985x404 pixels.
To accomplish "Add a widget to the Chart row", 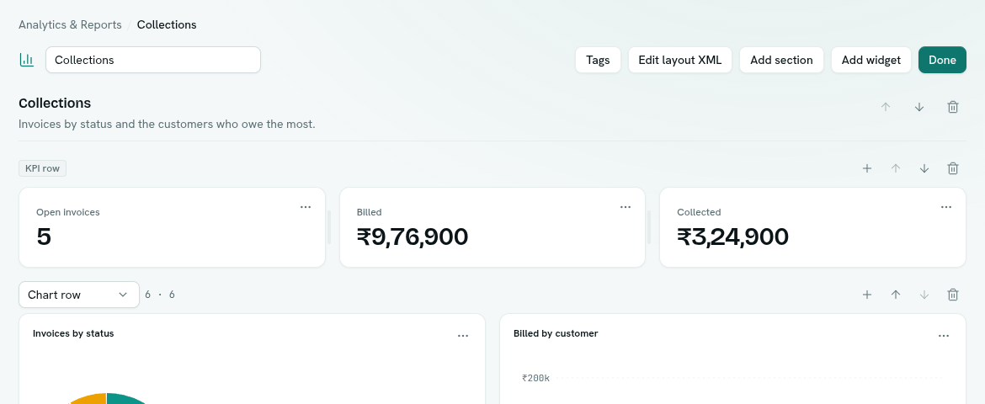I will [x=867, y=295].
